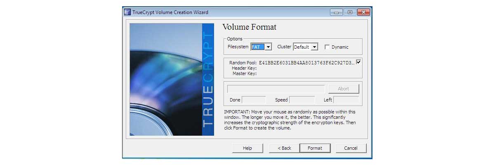The image size is (495, 165).
Task: Enable the Dynamic checkbox
Action: click(x=327, y=47)
